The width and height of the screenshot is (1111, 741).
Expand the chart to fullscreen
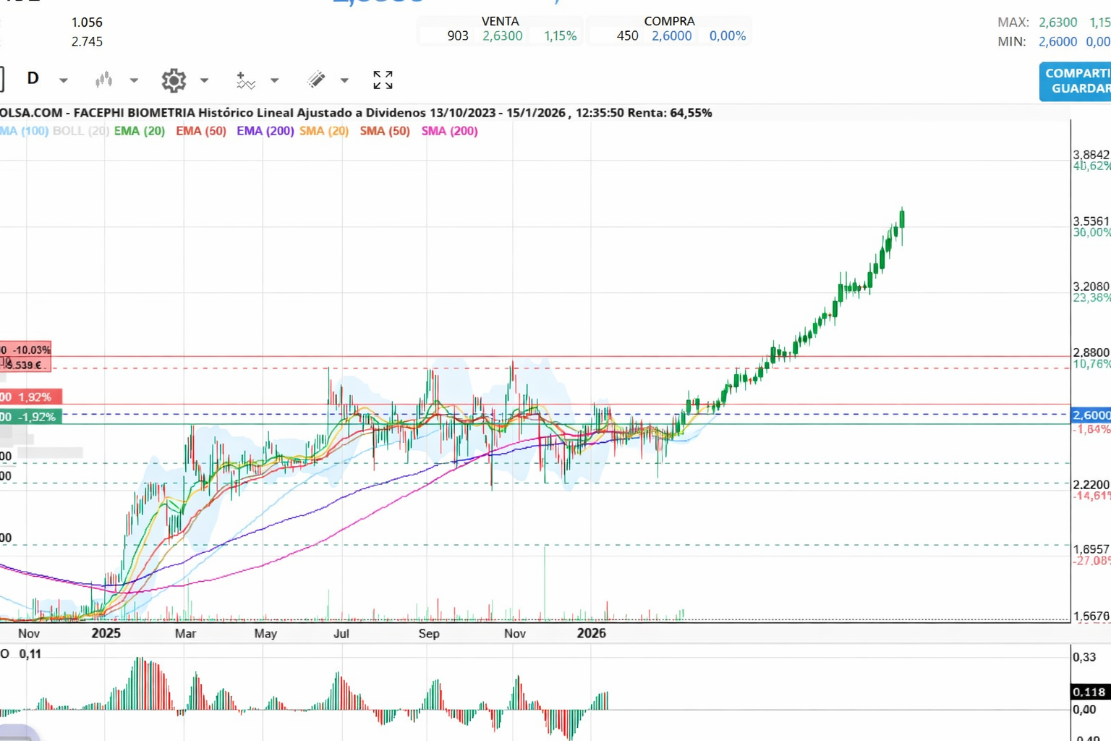(x=382, y=80)
